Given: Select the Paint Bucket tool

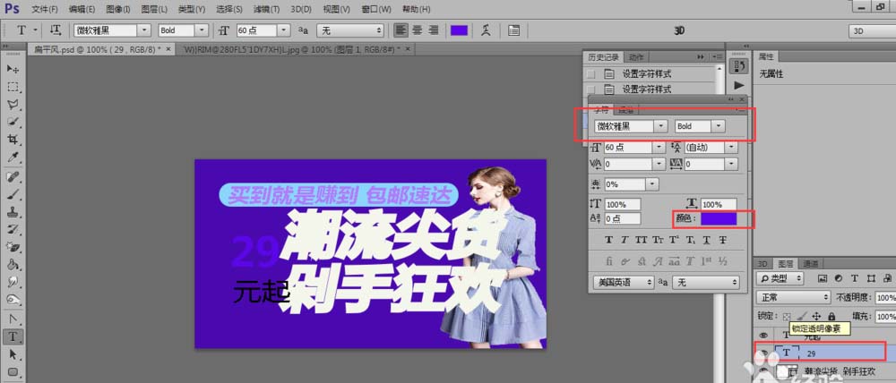Looking at the screenshot, I should pyautogui.click(x=13, y=265).
